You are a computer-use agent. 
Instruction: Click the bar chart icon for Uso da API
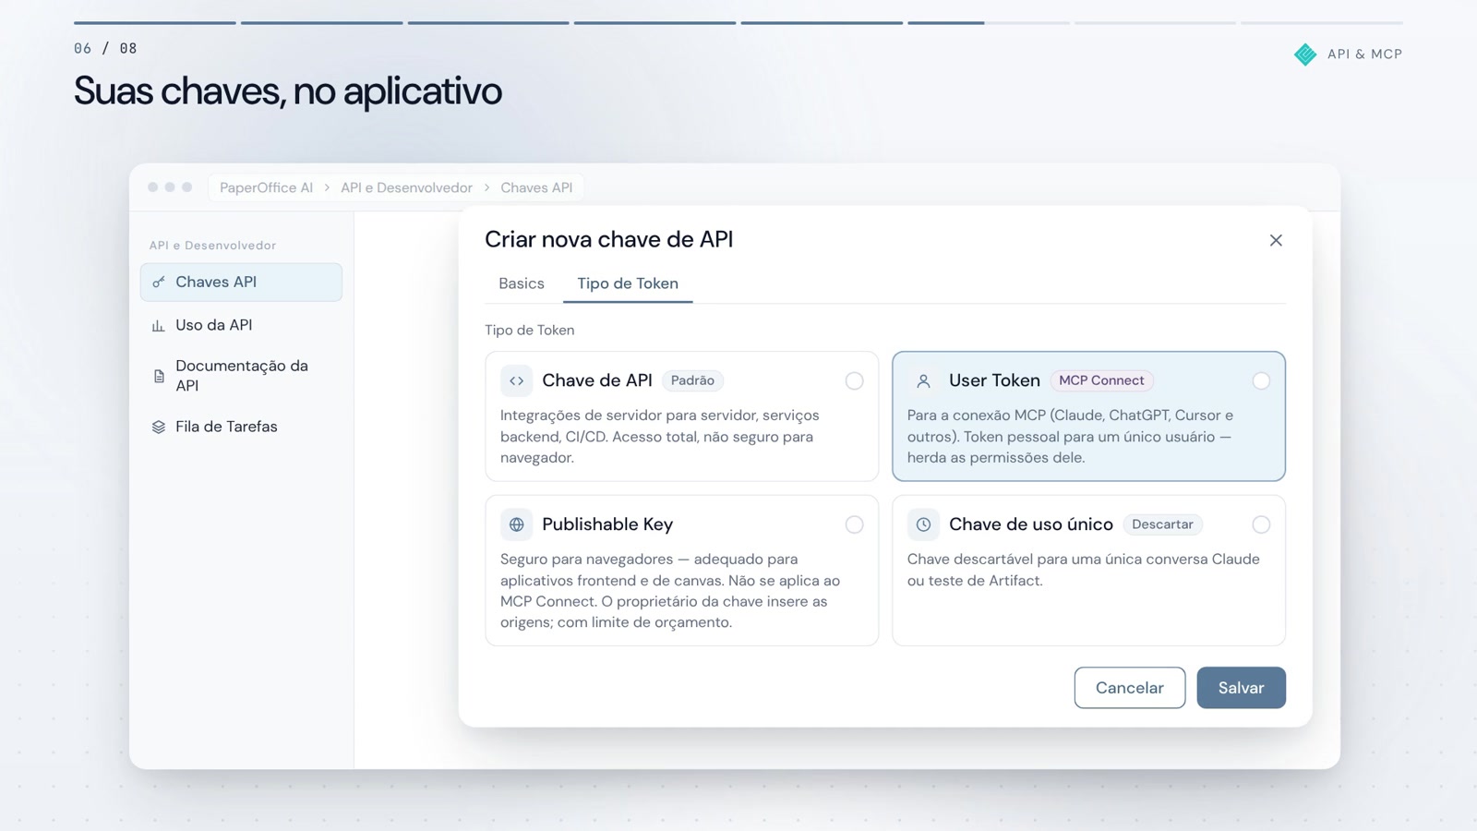tap(159, 326)
